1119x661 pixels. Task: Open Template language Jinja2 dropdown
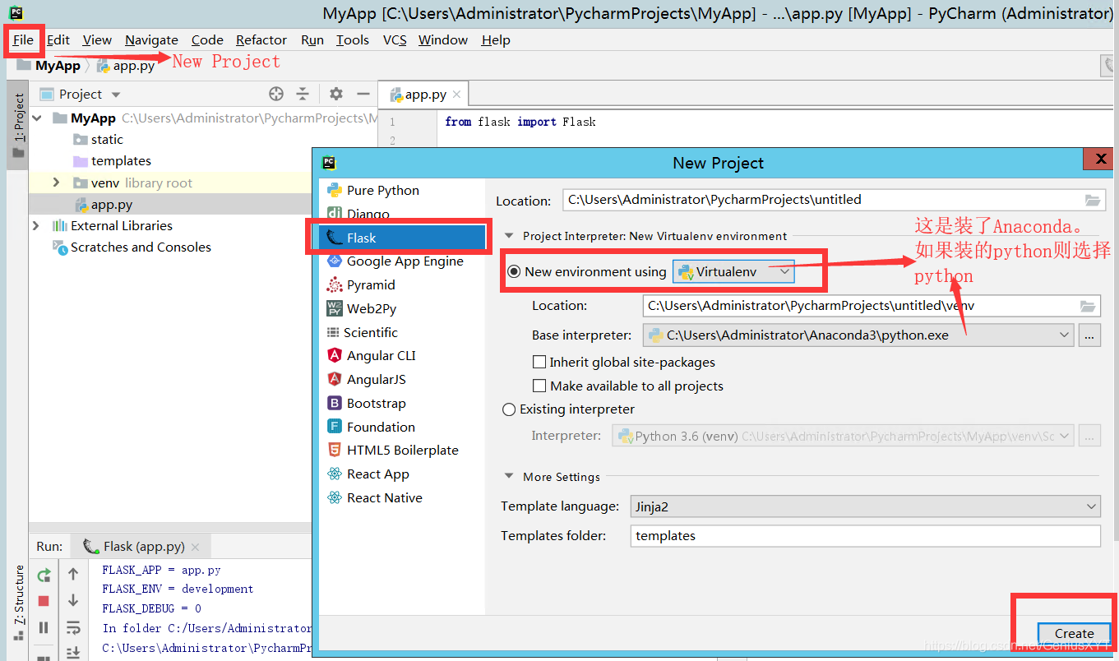[x=866, y=506]
